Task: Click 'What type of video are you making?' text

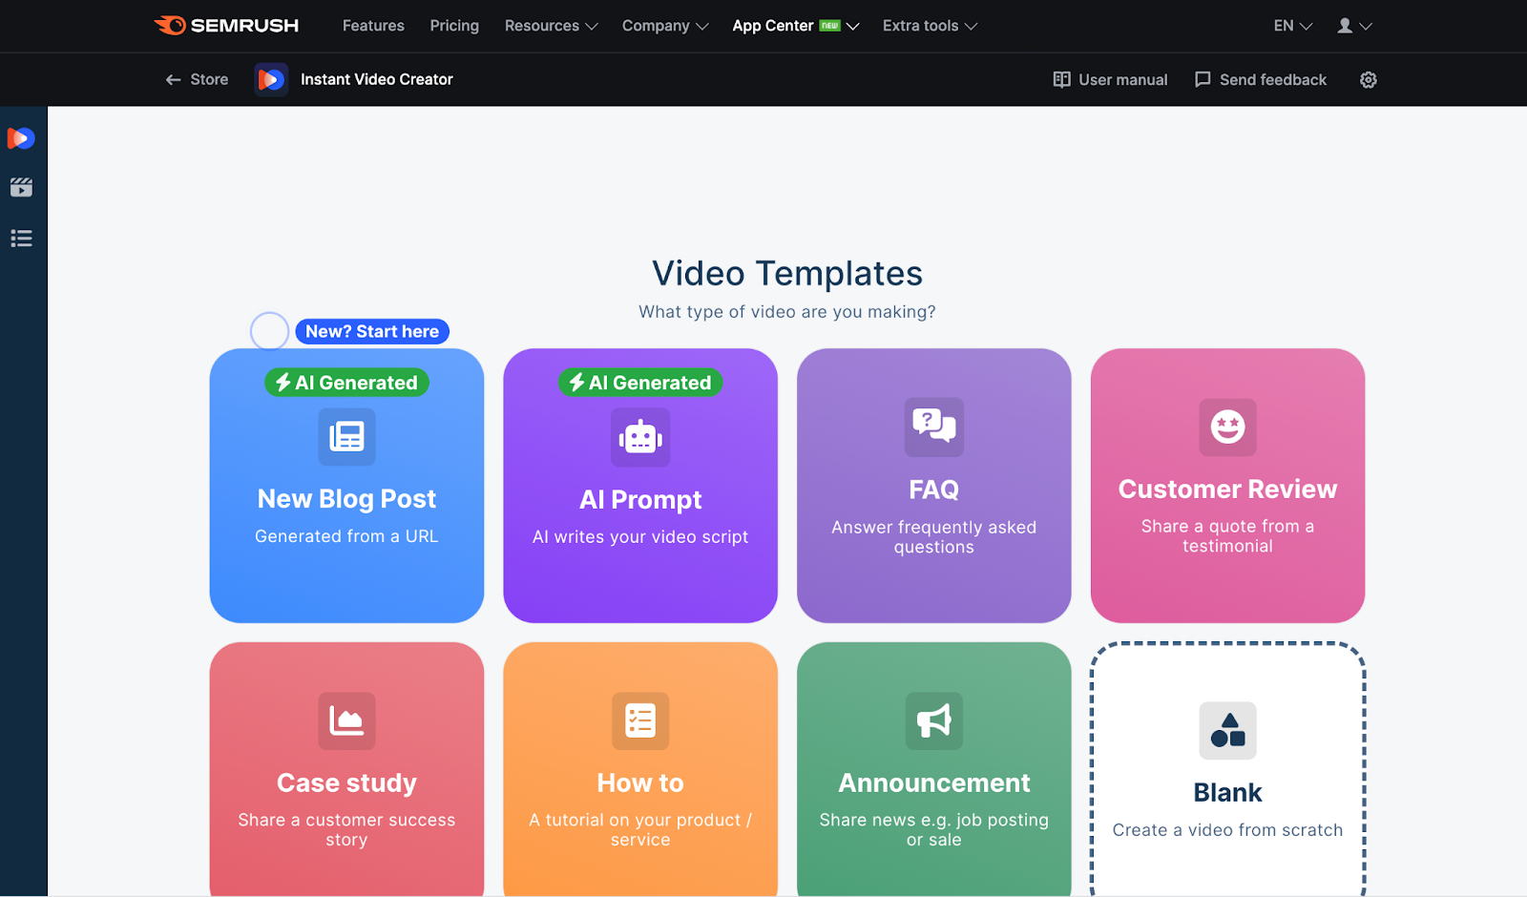Action: pos(787,312)
